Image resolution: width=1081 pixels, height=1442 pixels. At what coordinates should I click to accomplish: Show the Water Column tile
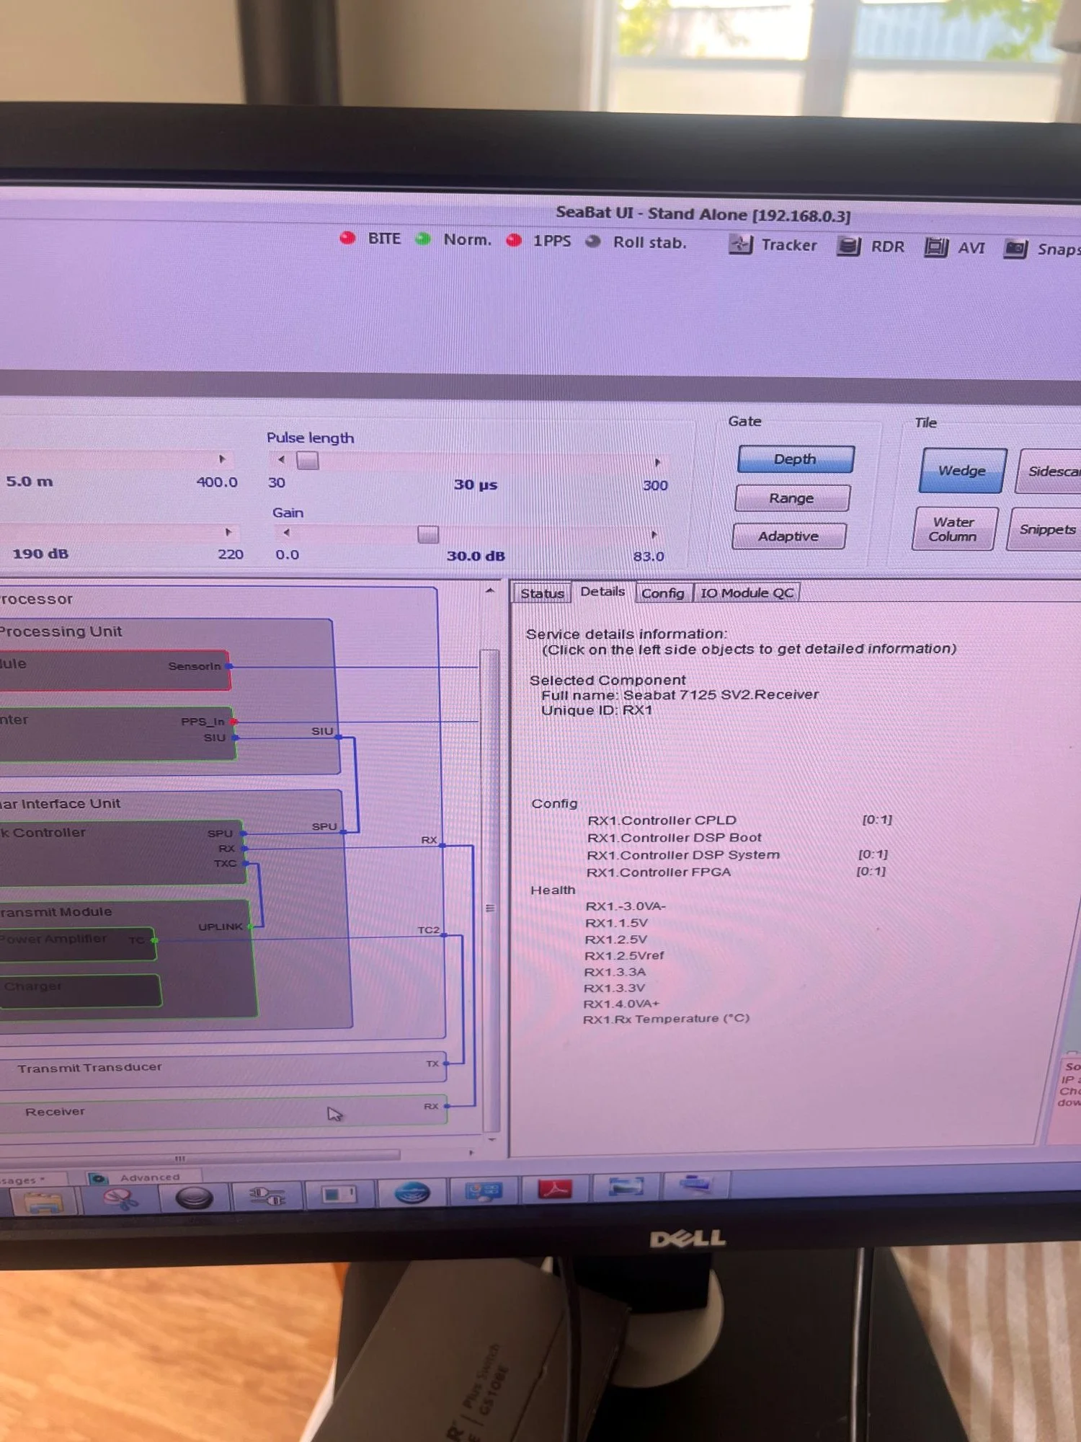[x=954, y=529]
